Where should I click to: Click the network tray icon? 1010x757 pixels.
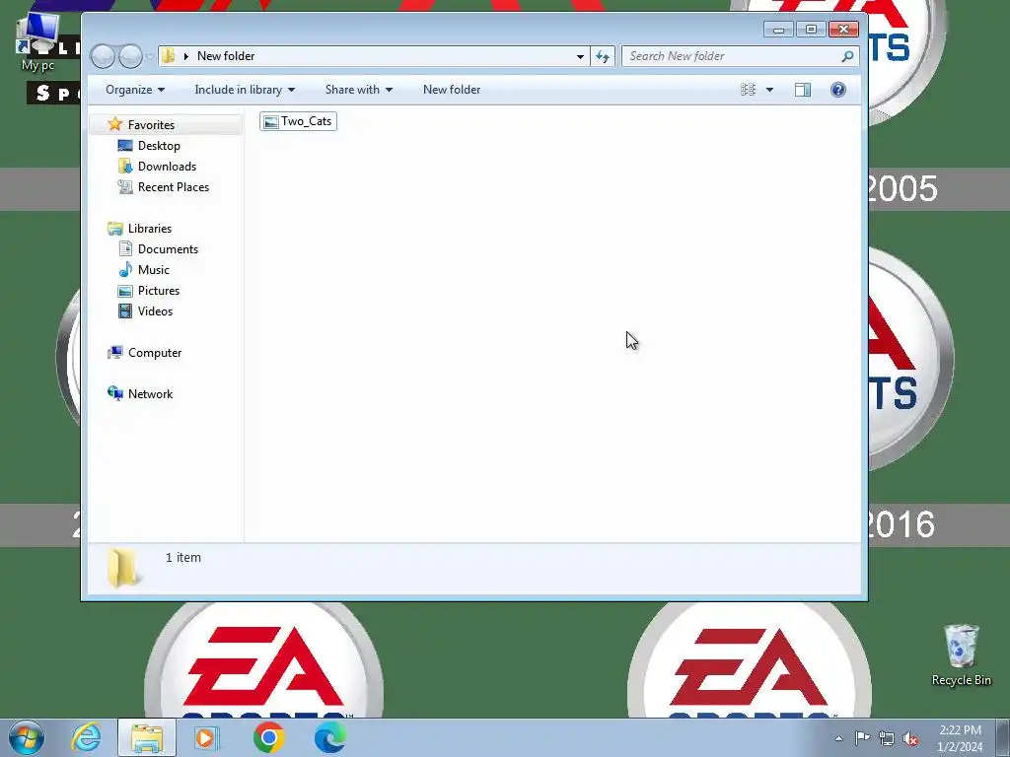click(x=887, y=738)
